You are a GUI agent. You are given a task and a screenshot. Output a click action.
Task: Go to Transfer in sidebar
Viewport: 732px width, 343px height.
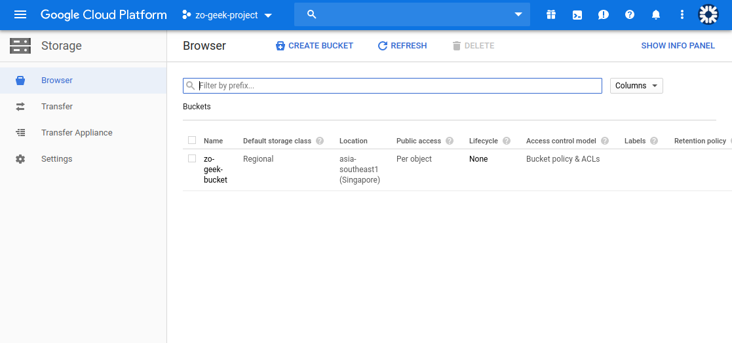point(57,107)
